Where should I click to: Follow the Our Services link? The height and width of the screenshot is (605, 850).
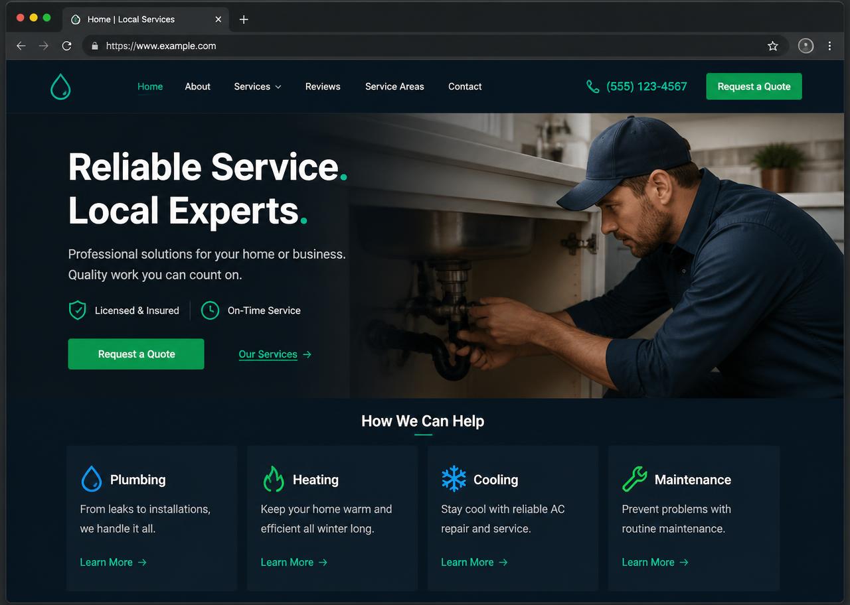275,354
